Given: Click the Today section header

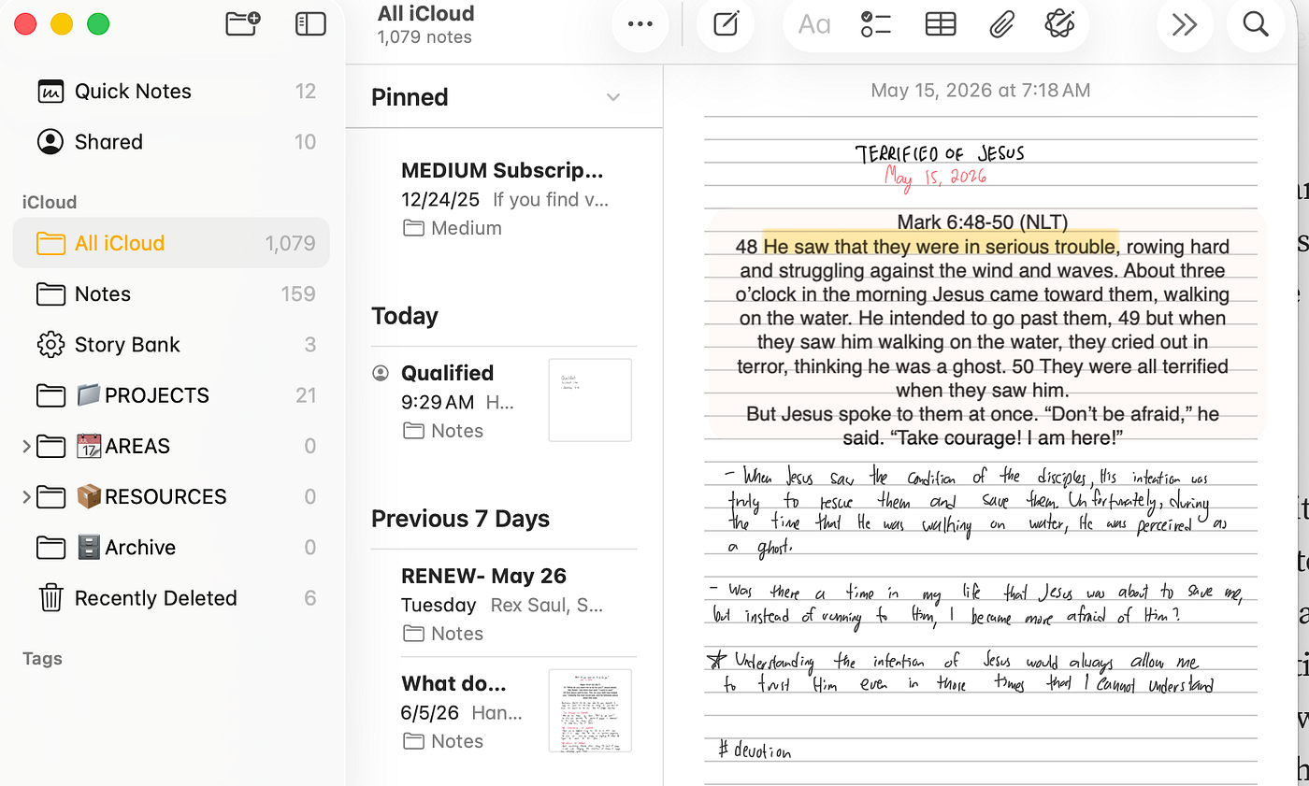Looking at the screenshot, I should point(405,316).
